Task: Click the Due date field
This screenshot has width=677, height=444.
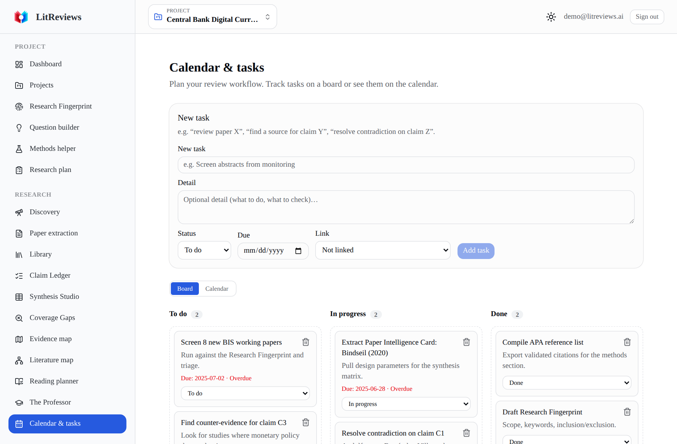Action: click(x=273, y=251)
